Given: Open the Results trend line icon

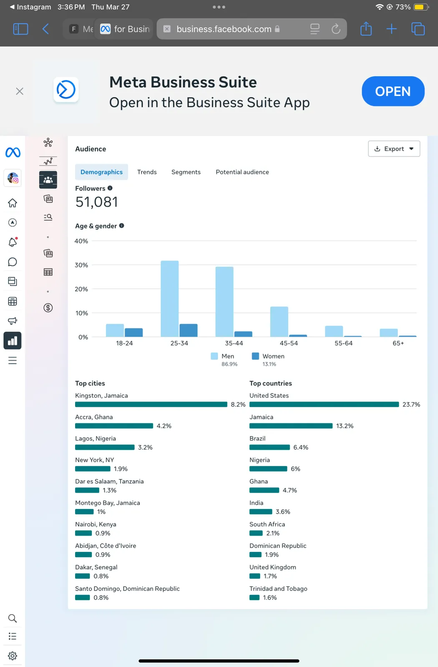Looking at the screenshot, I should 48,161.
